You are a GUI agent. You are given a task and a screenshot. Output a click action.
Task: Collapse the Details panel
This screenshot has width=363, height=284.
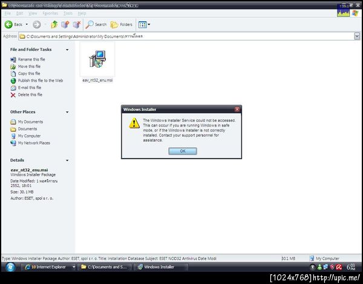click(67, 160)
